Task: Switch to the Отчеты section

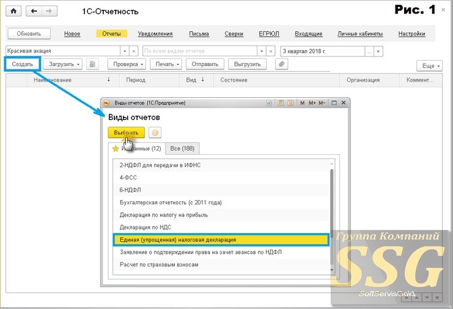Action: point(111,34)
